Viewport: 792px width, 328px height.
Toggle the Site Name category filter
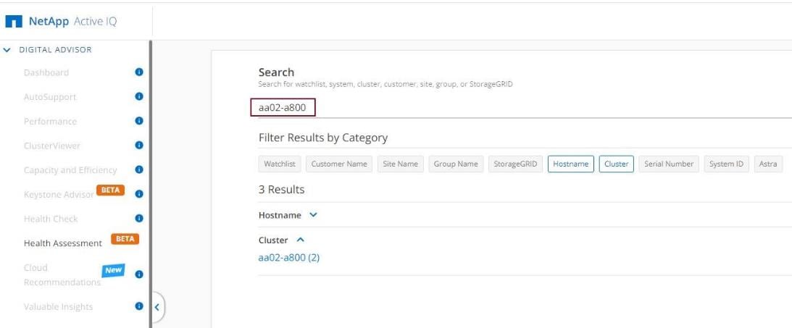(401, 164)
